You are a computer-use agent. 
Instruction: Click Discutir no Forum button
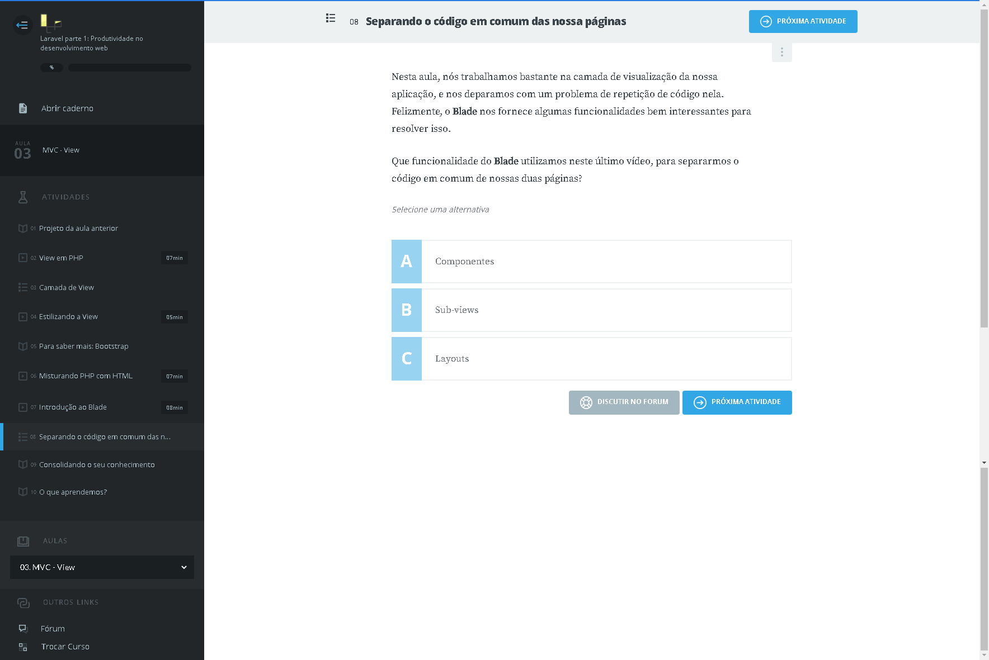coord(624,402)
